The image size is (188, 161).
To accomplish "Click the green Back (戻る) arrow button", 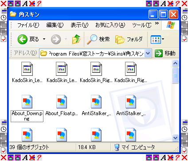I will pos(22,39).
